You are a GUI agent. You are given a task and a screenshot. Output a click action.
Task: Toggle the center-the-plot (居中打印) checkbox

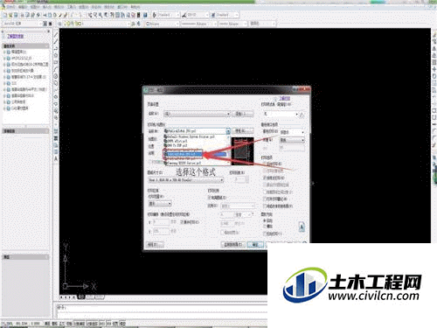coord(181,222)
